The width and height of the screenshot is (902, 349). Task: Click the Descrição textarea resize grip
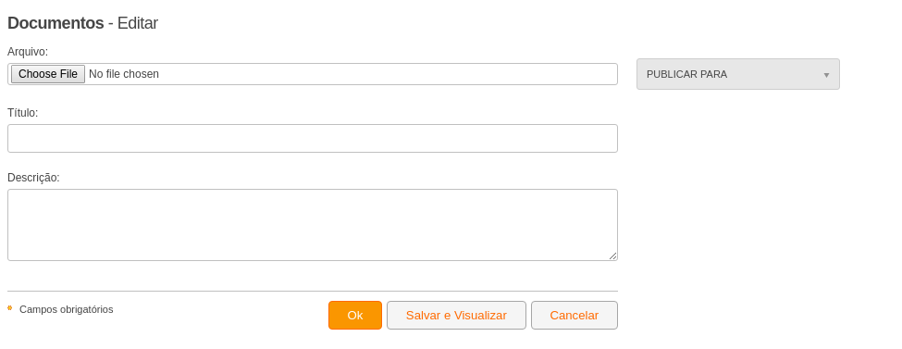[x=612, y=256]
